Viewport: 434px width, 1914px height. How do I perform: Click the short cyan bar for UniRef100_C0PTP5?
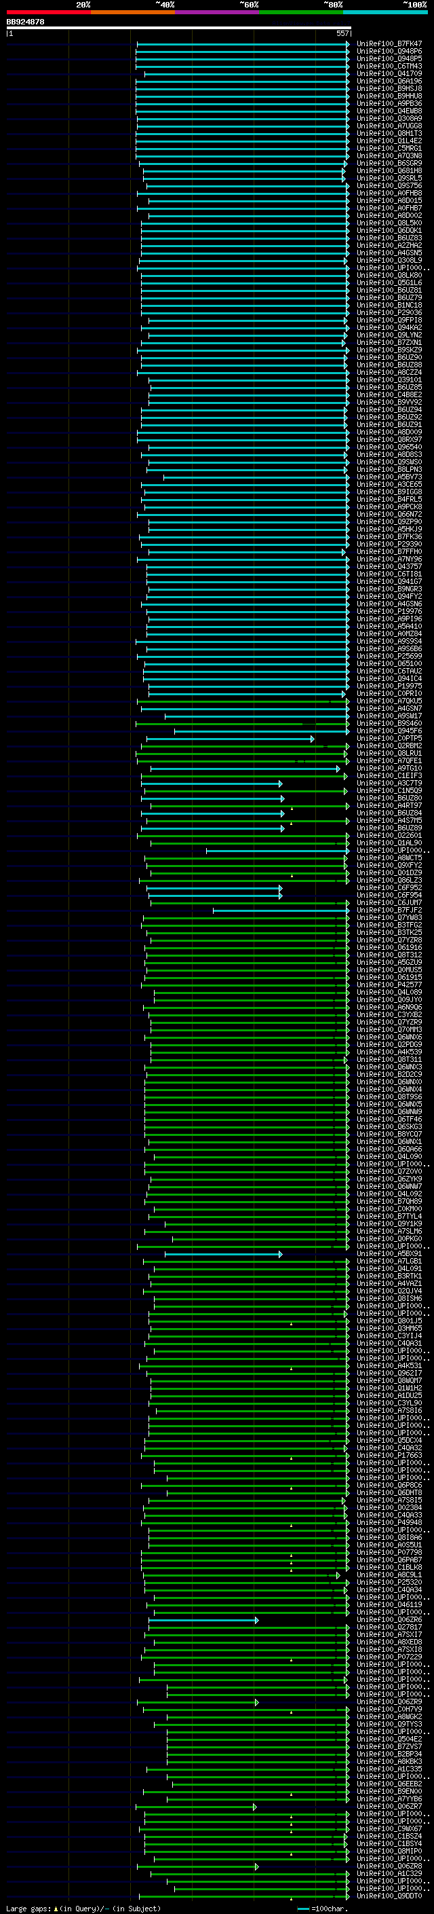click(230, 739)
